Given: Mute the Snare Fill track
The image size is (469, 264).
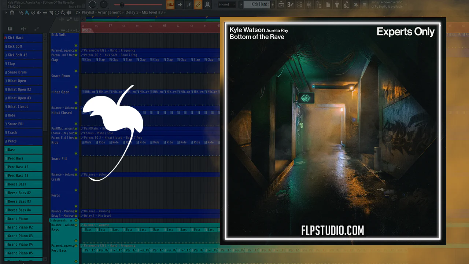Looking at the screenshot, I should click(76, 170).
